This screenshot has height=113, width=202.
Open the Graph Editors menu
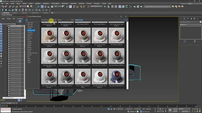coord(55,3)
